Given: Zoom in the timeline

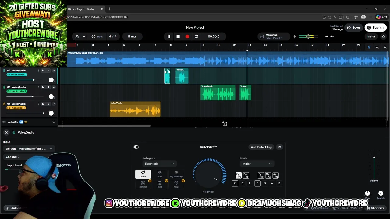Looking at the screenshot, I should click(385, 47).
